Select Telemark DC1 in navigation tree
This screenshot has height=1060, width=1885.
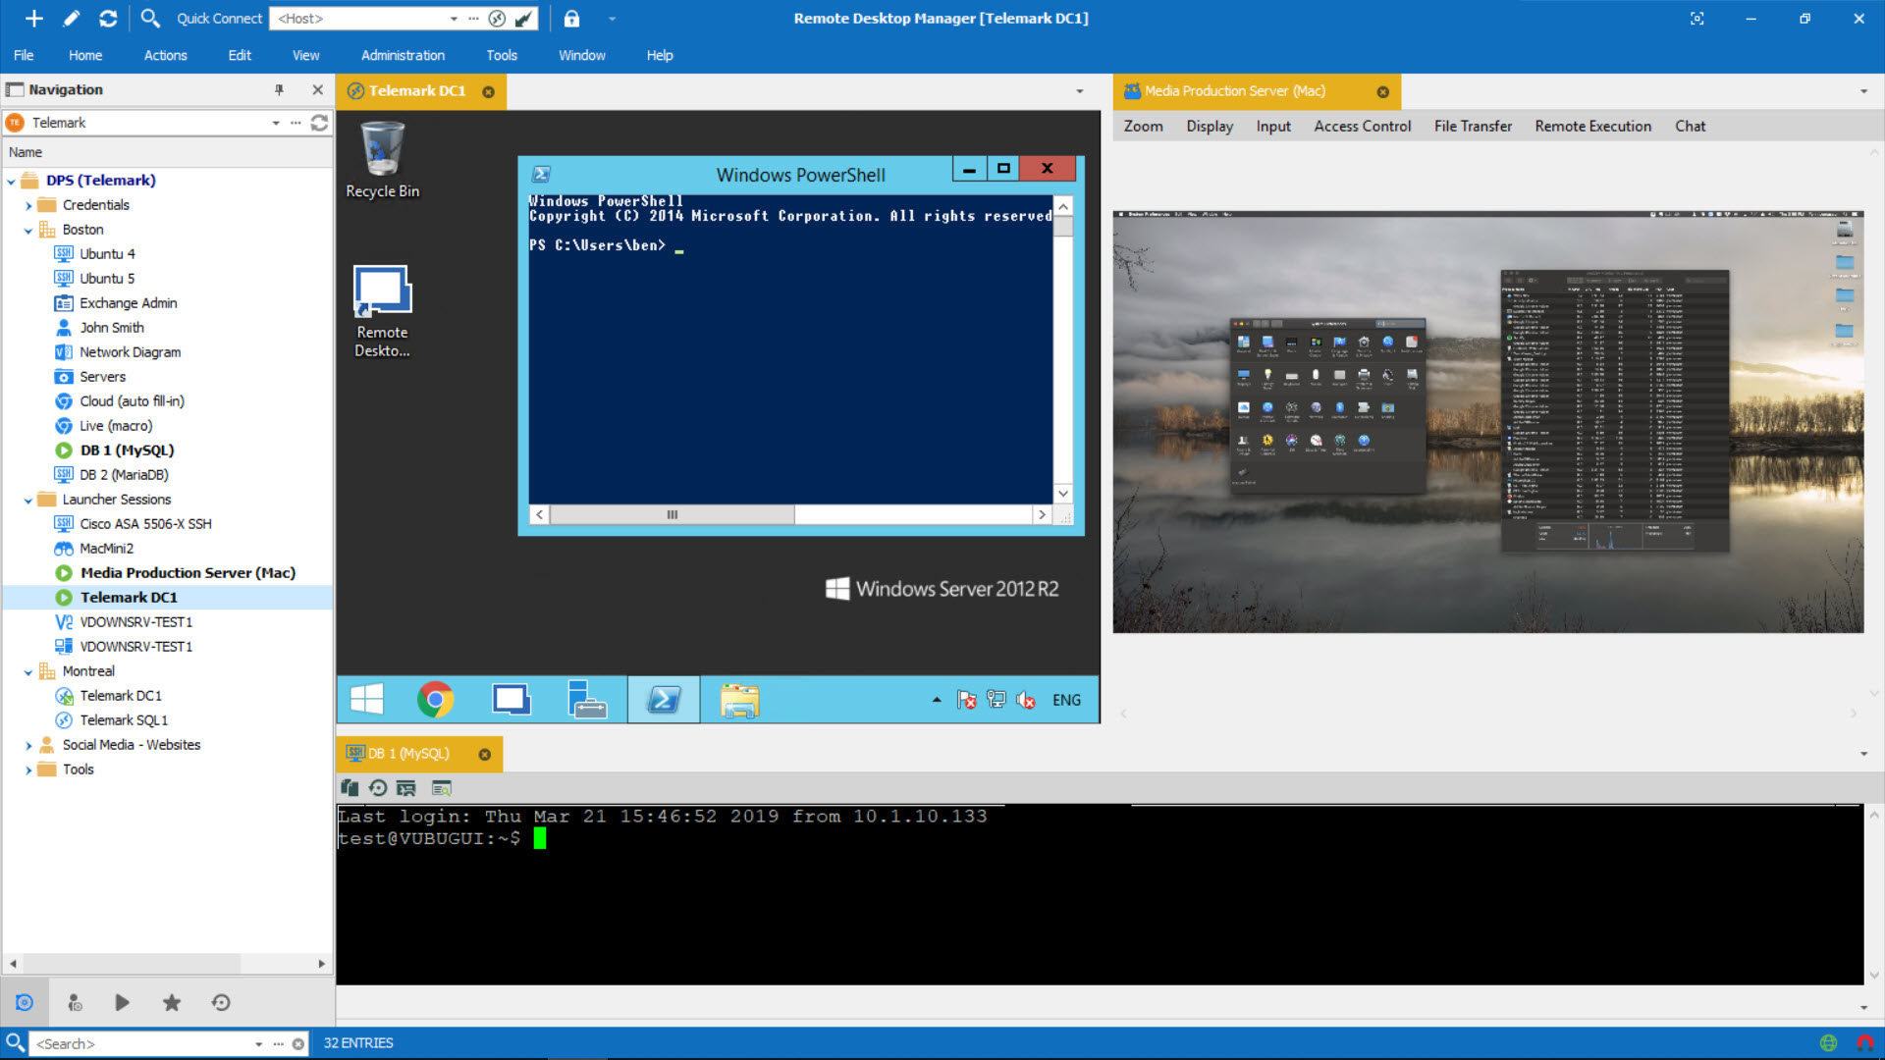(129, 597)
